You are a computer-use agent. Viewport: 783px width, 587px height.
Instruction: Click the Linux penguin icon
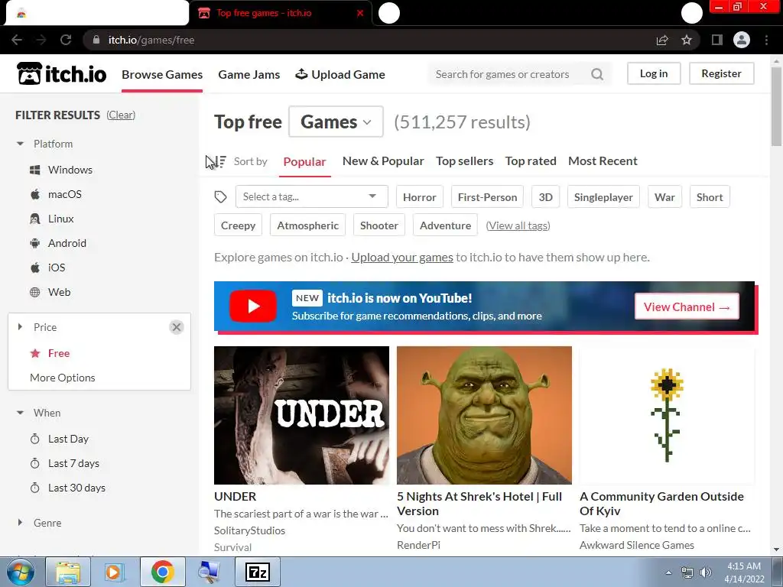pos(35,219)
